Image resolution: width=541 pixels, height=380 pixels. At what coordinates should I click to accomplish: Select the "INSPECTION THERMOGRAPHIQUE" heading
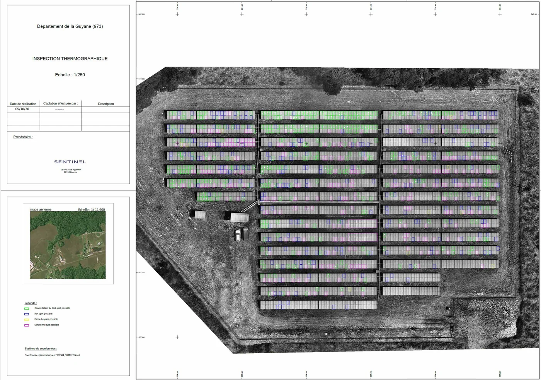[x=70, y=59]
